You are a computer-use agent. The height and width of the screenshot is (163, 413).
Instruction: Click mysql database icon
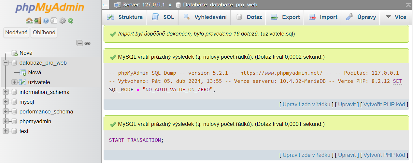(x=14, y=102)
